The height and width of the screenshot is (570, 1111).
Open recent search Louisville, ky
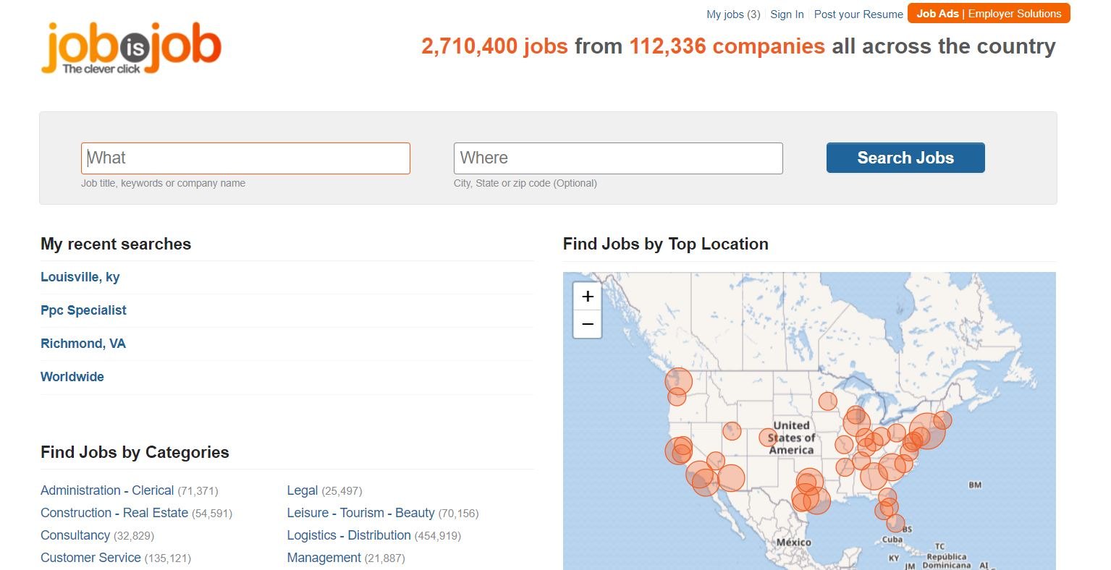tap(80, 277)
